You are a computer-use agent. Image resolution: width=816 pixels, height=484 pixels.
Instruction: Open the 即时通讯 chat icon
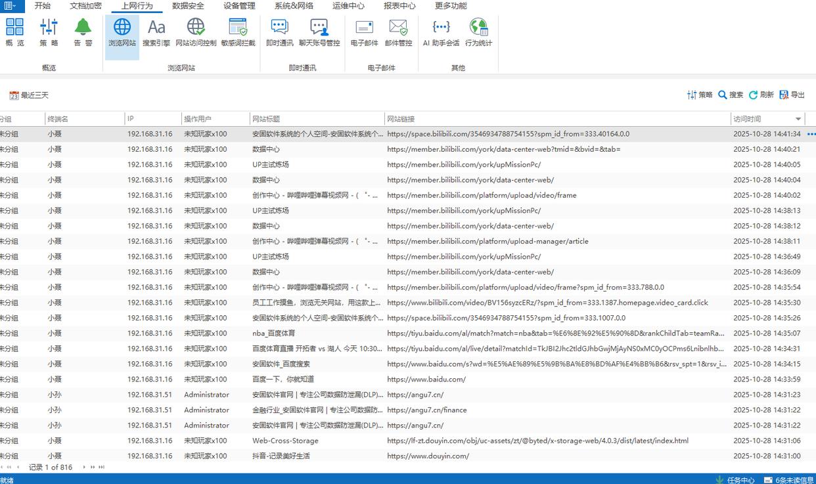click(280, 32)
